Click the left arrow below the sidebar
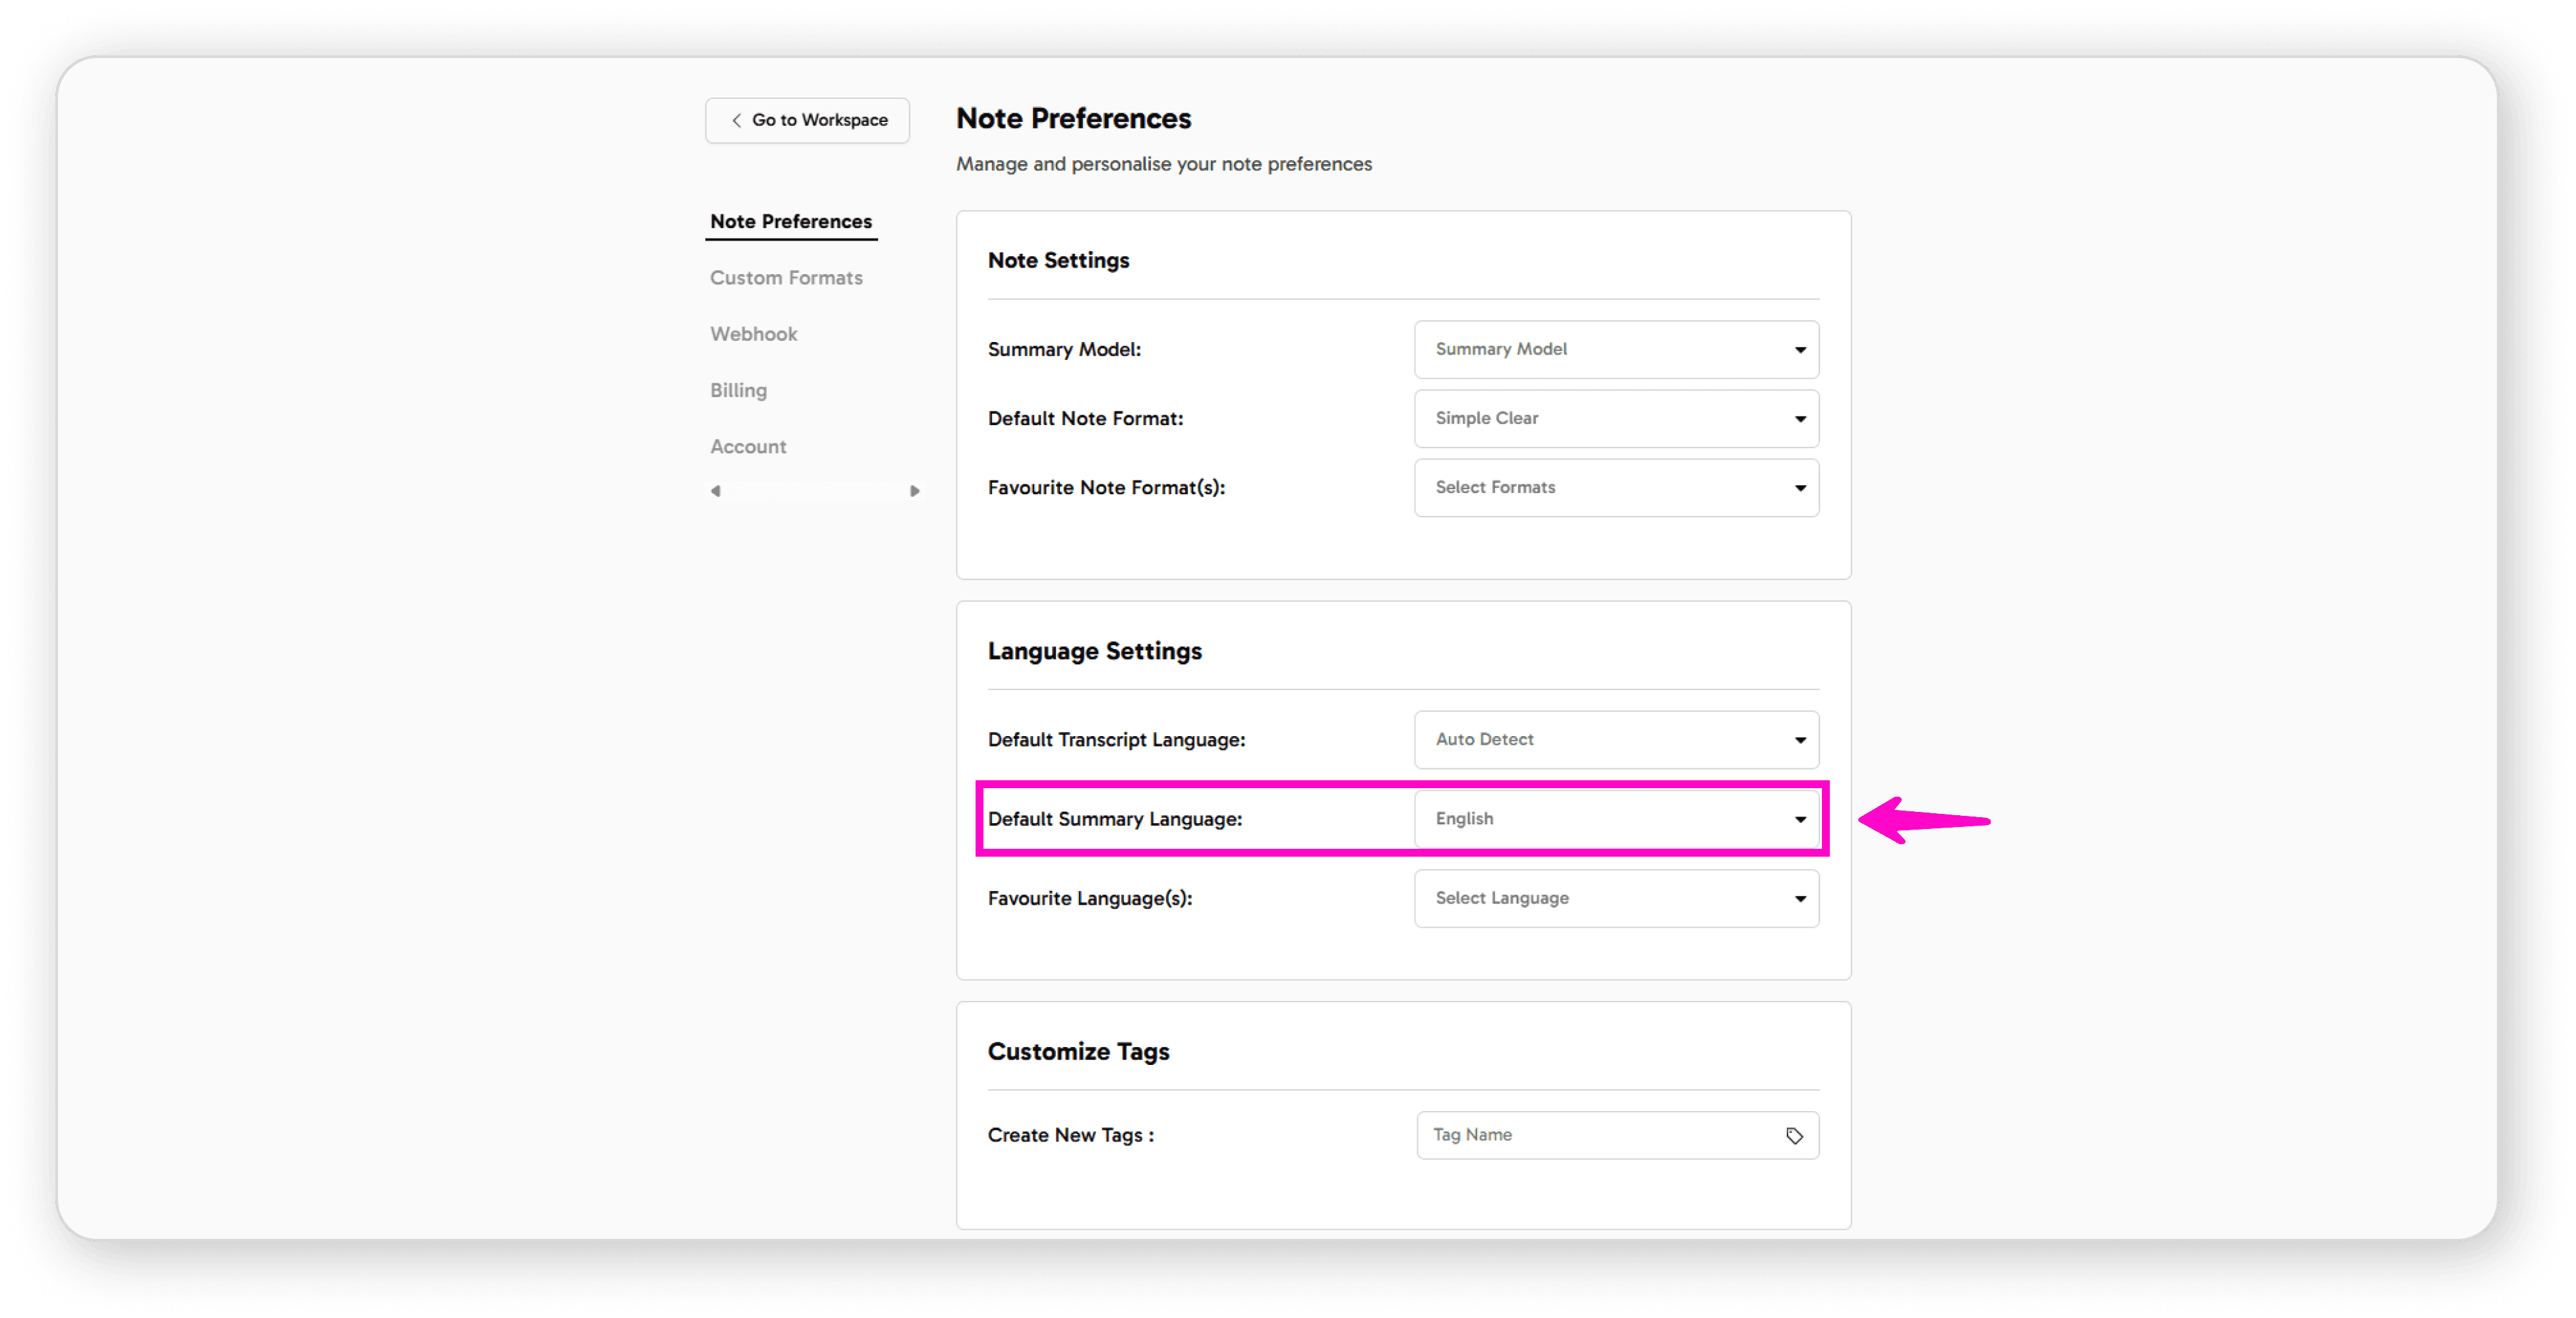This screenshot has width=2576, height=1318. [716, 491]
